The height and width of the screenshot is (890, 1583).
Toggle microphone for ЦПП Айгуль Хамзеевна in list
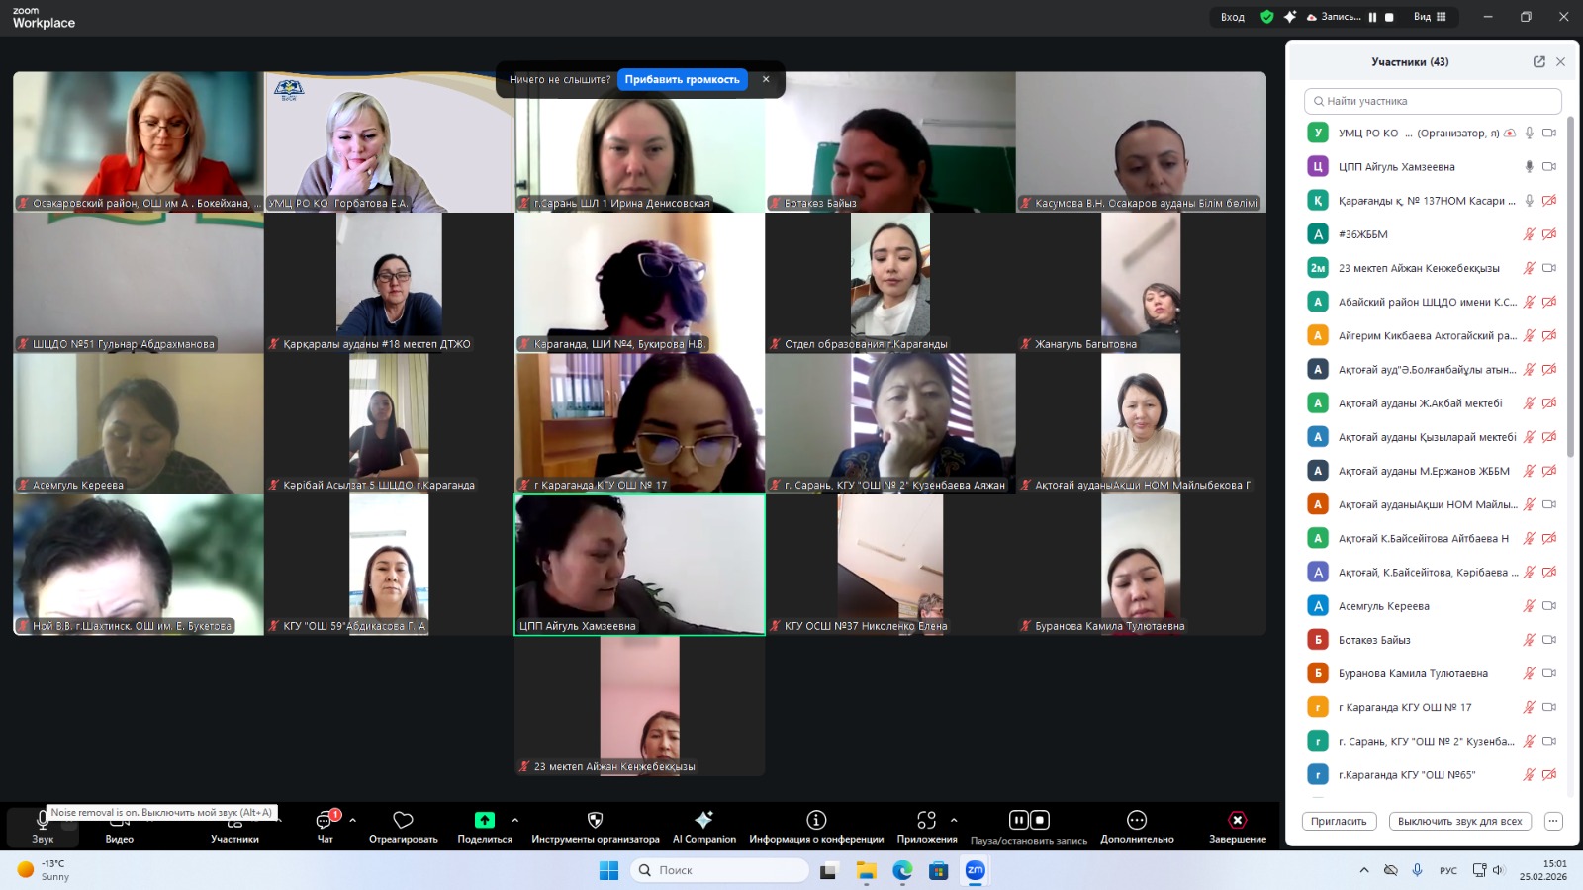(1529, 166)
